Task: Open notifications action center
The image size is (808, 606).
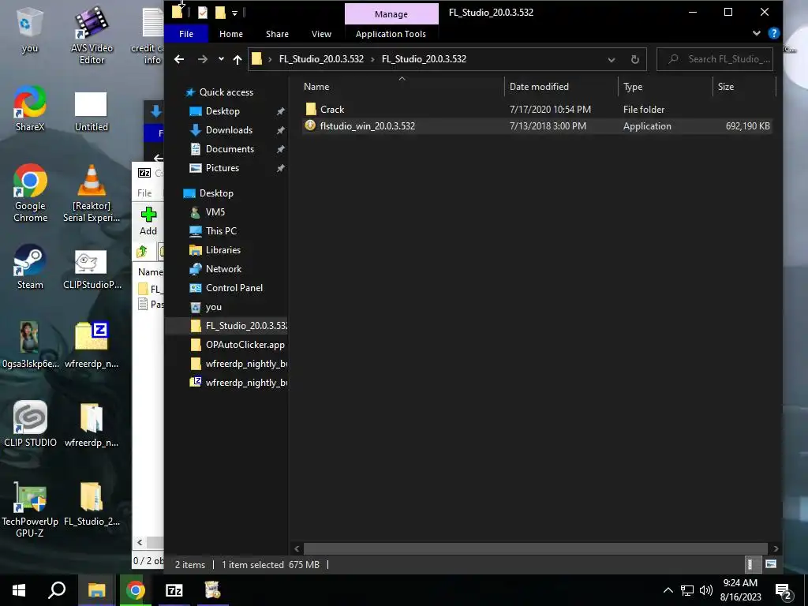Action: click(x=784, y=590)
